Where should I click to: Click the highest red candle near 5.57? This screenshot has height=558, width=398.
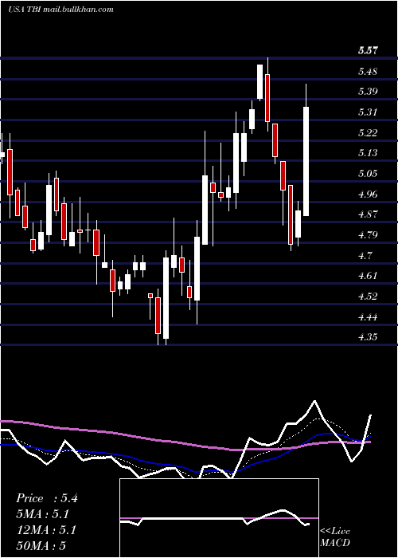click(x=267, y=98)
